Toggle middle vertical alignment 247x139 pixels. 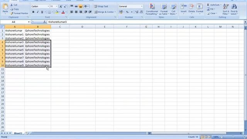tap(76, 7)
